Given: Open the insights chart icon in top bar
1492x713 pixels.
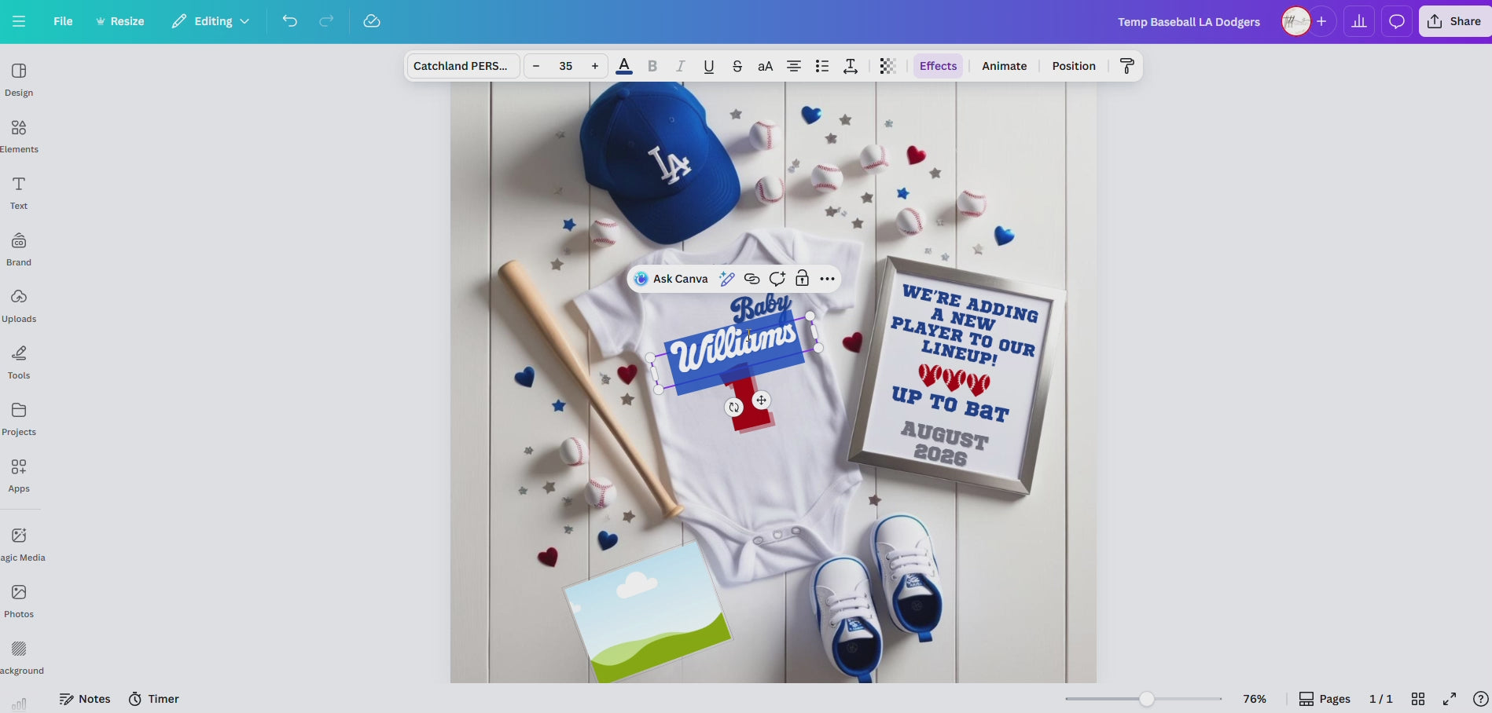Looking at the screenshot, I should point(1358,21).
